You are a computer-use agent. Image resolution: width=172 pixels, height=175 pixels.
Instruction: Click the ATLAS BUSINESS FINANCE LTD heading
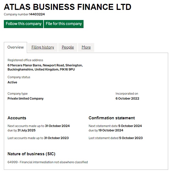click(x=67, y=7)
